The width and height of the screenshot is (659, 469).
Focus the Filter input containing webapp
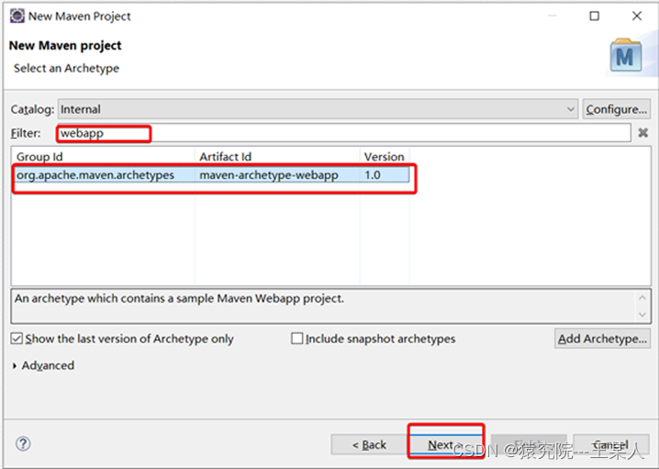pyautogui.click(x=344, y=133)
